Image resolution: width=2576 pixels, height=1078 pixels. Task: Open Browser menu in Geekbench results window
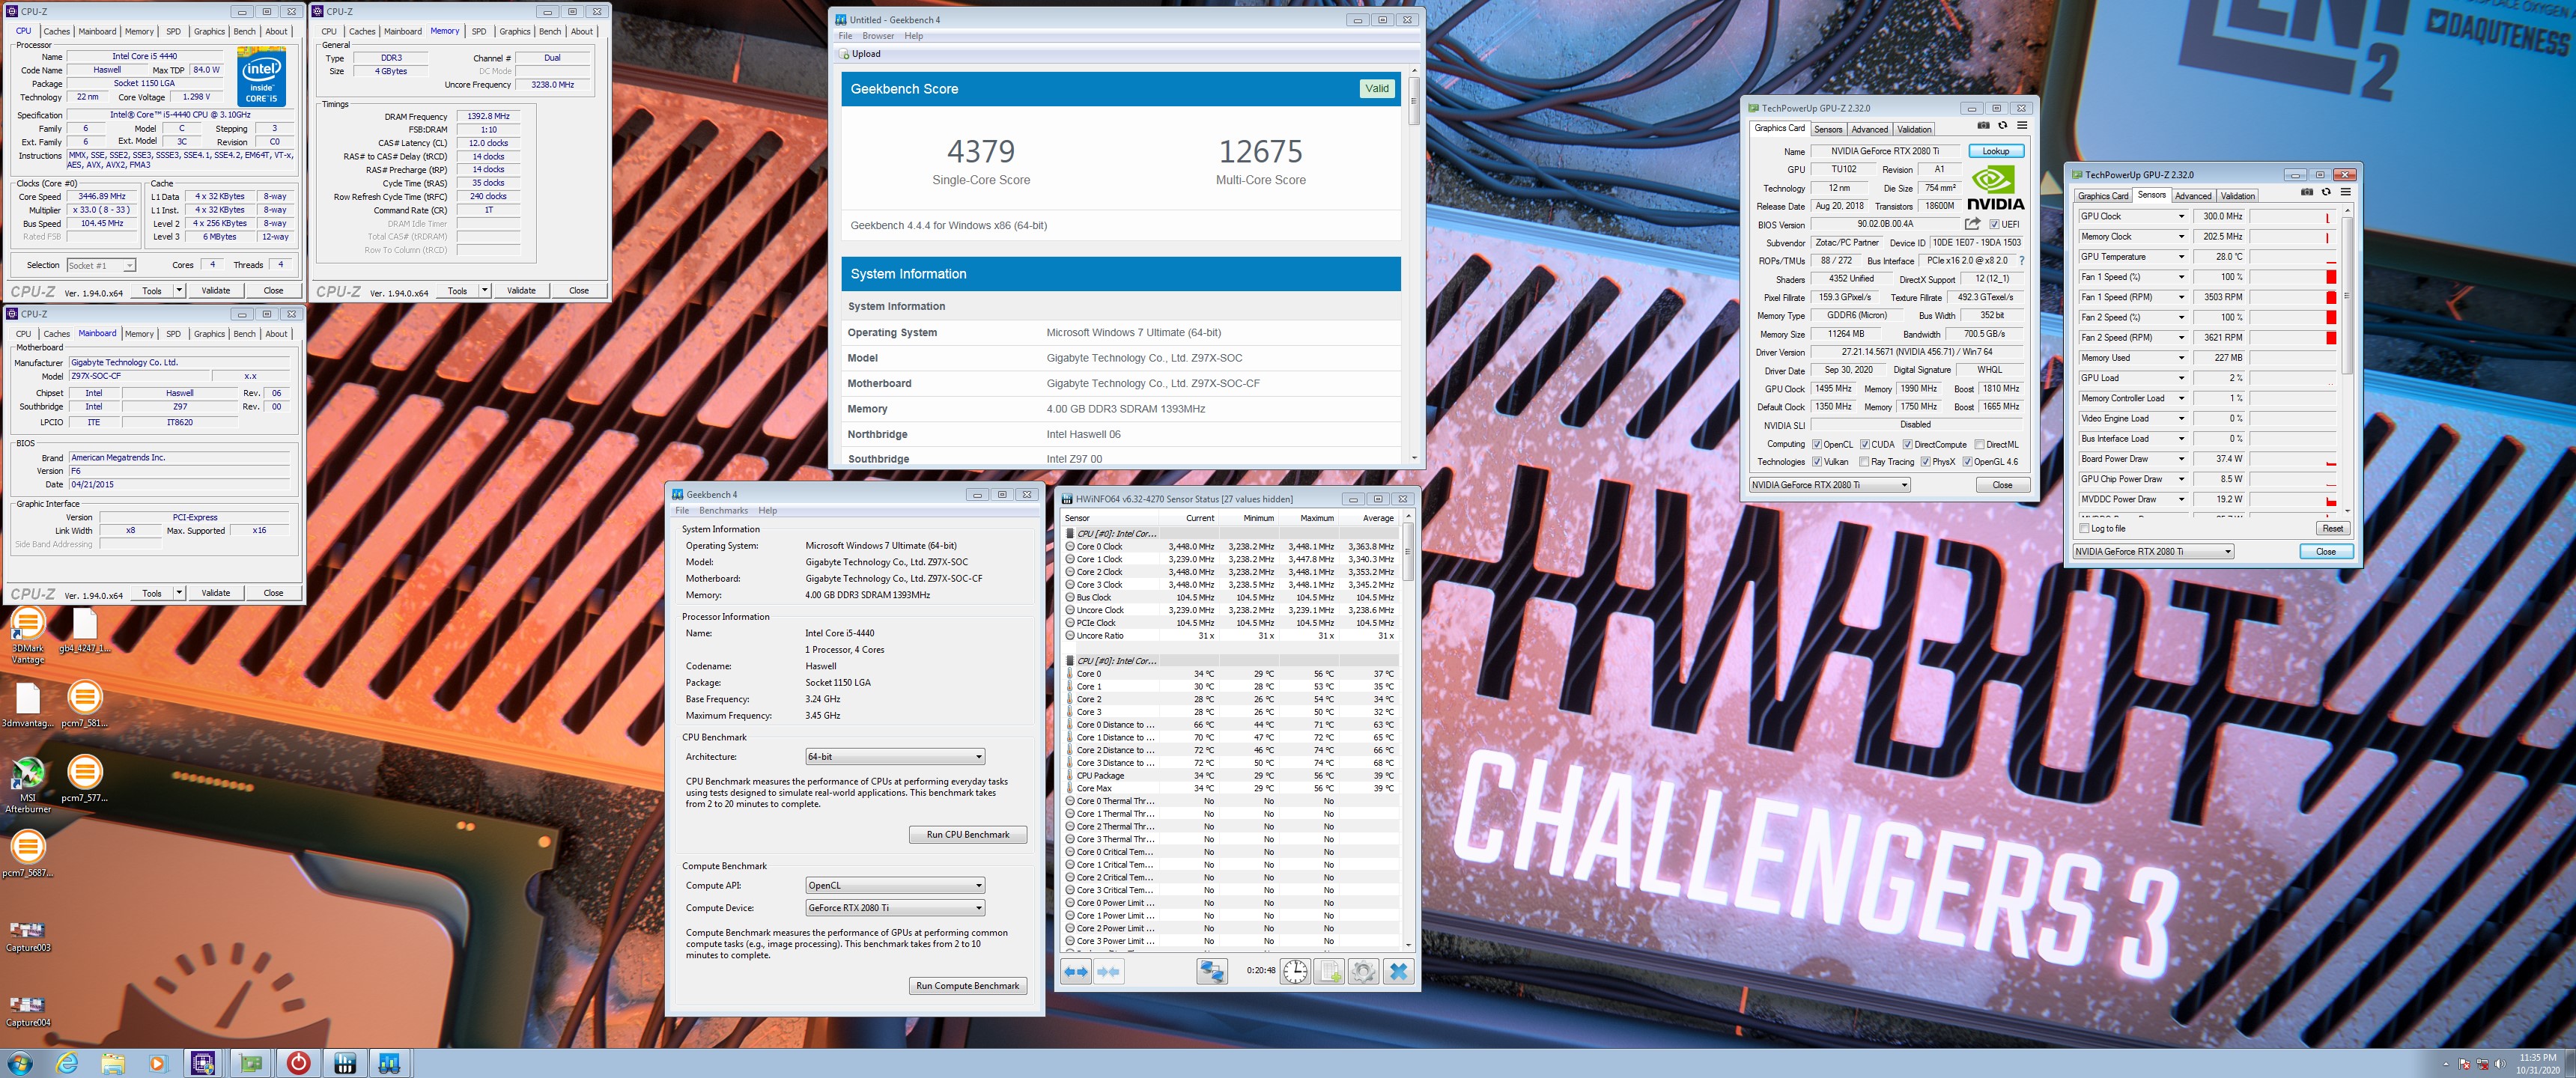click(x=878, y=36)
